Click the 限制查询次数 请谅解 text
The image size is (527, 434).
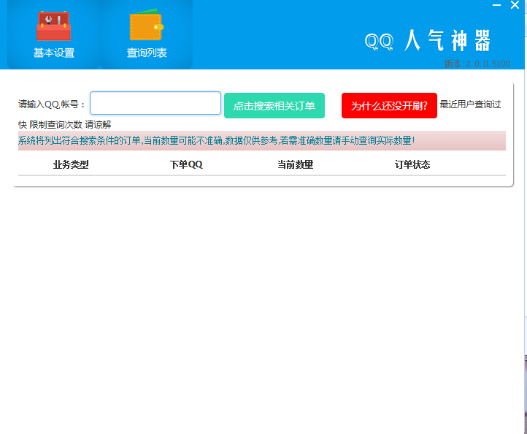[x=70, y=125]
